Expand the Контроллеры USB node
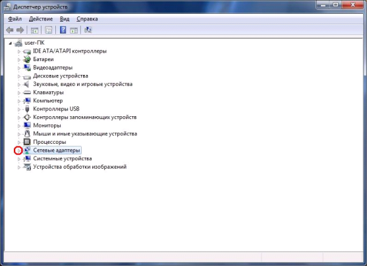367x266 pixels. (19, 109)
